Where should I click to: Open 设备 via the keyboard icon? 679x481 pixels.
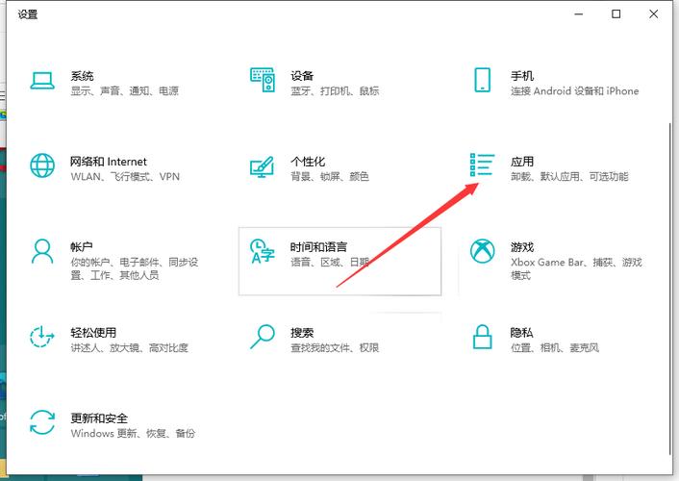pyautogui.click(x=262, y=80)
